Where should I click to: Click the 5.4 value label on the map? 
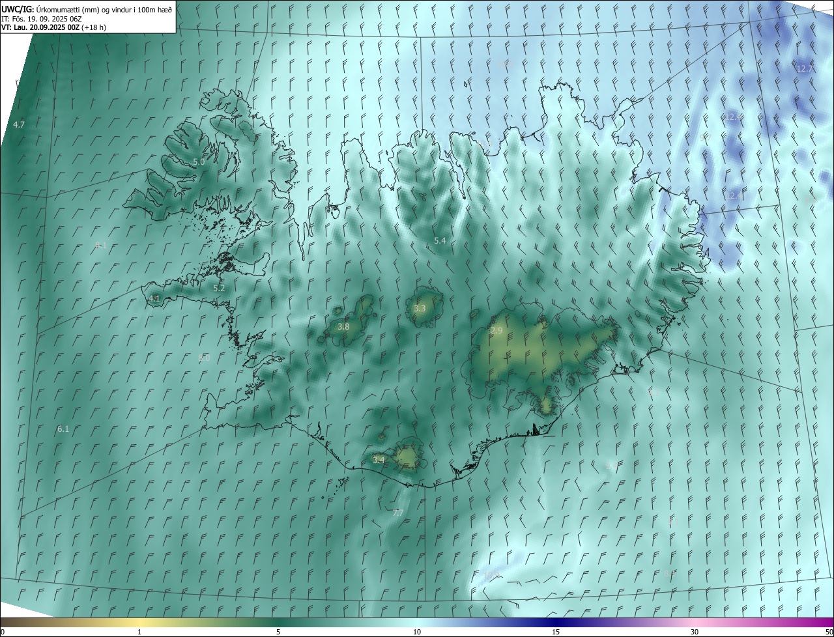(x=440, y=241)
